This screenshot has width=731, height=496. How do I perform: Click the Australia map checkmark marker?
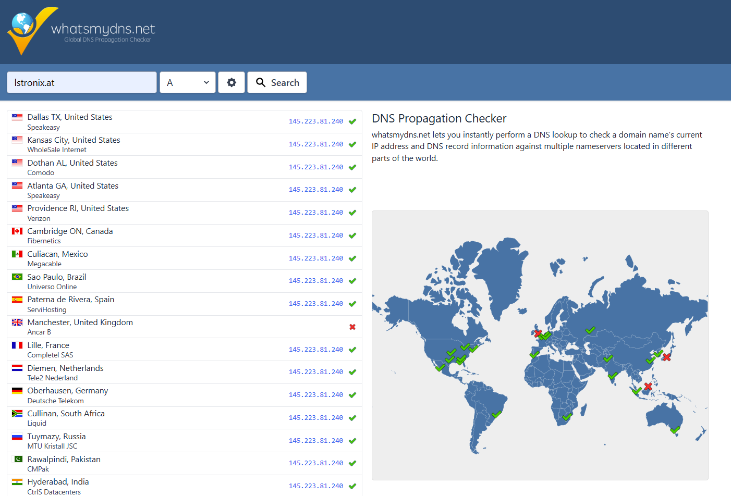(675, 430)
